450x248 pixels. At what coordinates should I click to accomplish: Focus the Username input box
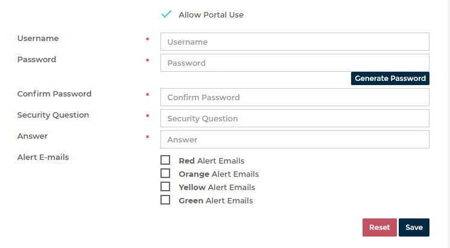(294, 42)
